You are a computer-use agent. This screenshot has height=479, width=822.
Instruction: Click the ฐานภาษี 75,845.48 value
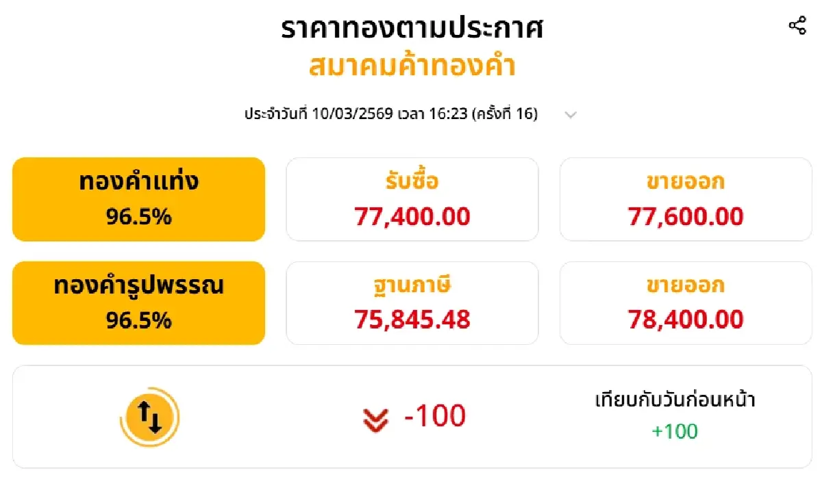click(x=412, y=319)
